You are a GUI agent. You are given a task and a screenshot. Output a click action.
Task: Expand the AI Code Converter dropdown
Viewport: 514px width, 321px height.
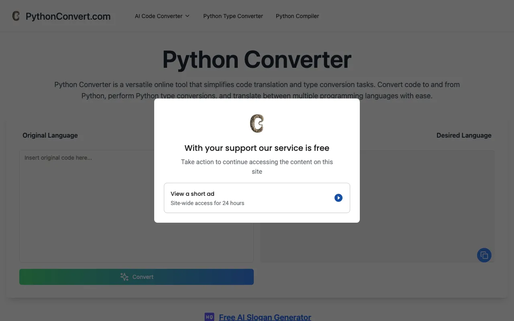(162, 16)
